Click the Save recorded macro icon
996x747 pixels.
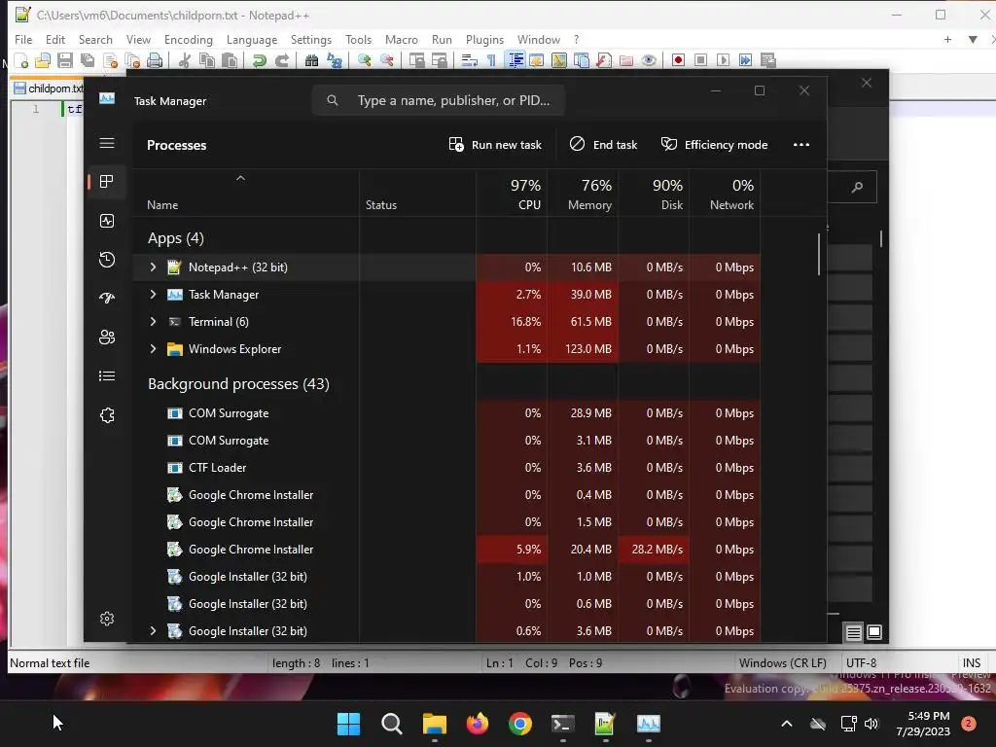click(x=768, y=60)
